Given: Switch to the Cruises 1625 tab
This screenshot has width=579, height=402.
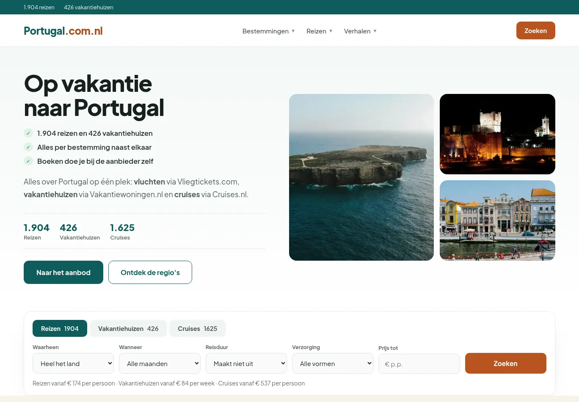Looking at the screenshot, I should [x=197, y=328].
